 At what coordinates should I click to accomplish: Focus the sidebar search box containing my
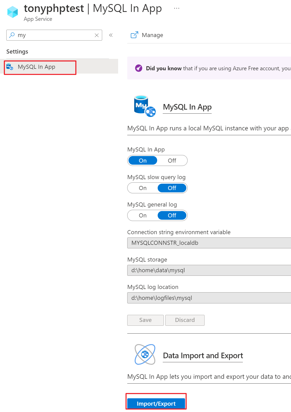point(54,35)
